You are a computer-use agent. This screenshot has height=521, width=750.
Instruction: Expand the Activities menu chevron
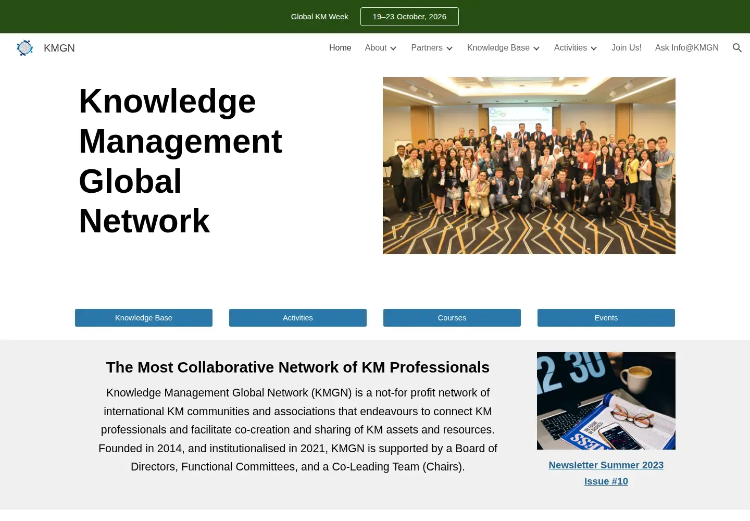tap(594, 48)
